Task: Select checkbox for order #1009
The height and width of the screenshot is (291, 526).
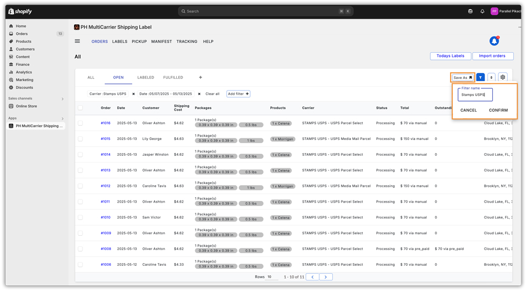Action: click(x=80, y=233)
